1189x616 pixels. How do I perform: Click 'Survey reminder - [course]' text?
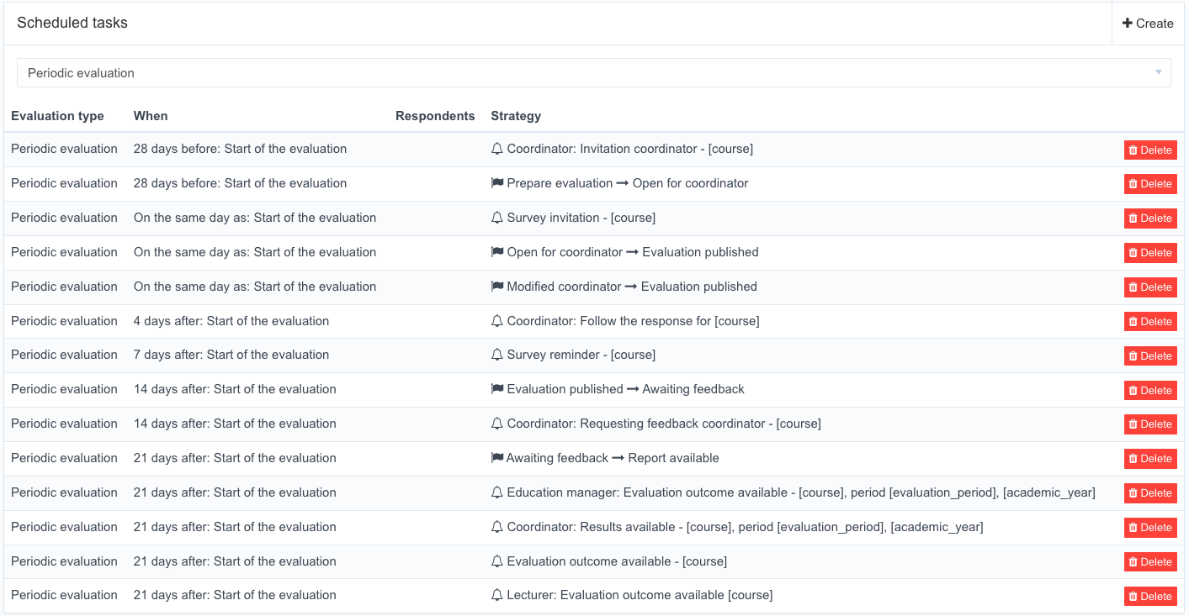[x=581, y=355]
